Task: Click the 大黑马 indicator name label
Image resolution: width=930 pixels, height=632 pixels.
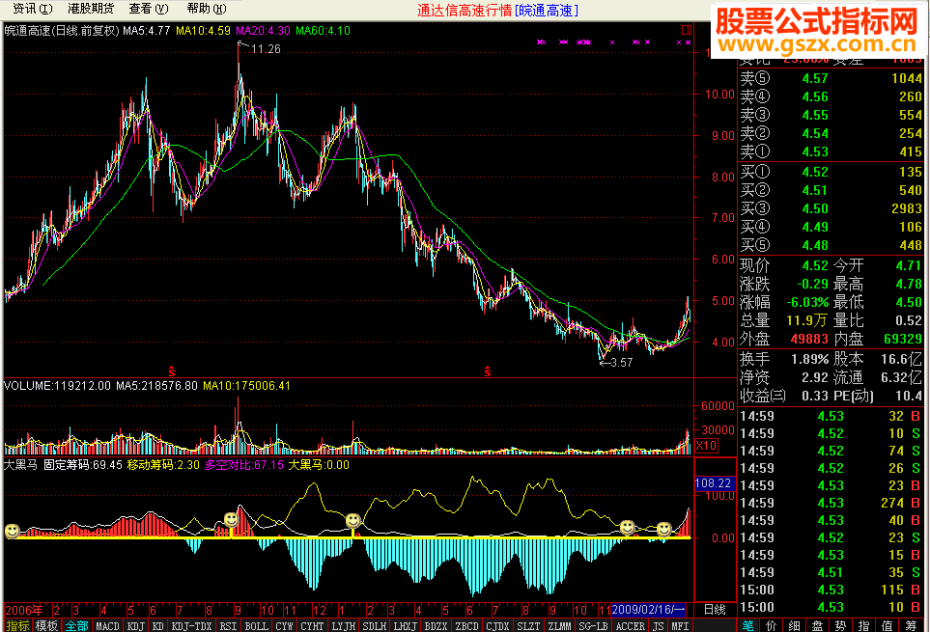Action: [x=20, y=465]
